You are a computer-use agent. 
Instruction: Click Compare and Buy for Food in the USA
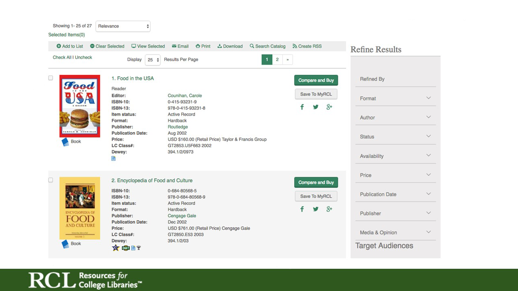tap(316, 80)
